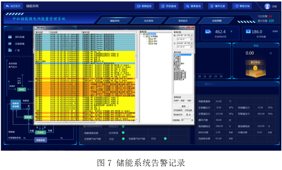Select the highlighted first item in 事件类型 list
Viewport: 282px width, 170px height.
pyautogui.click(x=182, y=55)
